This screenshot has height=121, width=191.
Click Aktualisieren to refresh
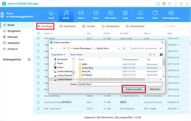tap(111, 26)
